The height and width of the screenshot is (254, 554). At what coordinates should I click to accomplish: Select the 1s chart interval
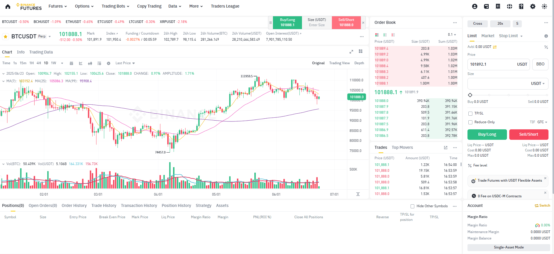pyautogui.click(x=15, y=63)
